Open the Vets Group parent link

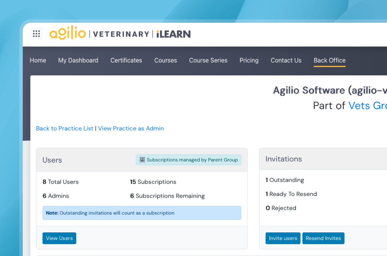(x=368, y=106)
